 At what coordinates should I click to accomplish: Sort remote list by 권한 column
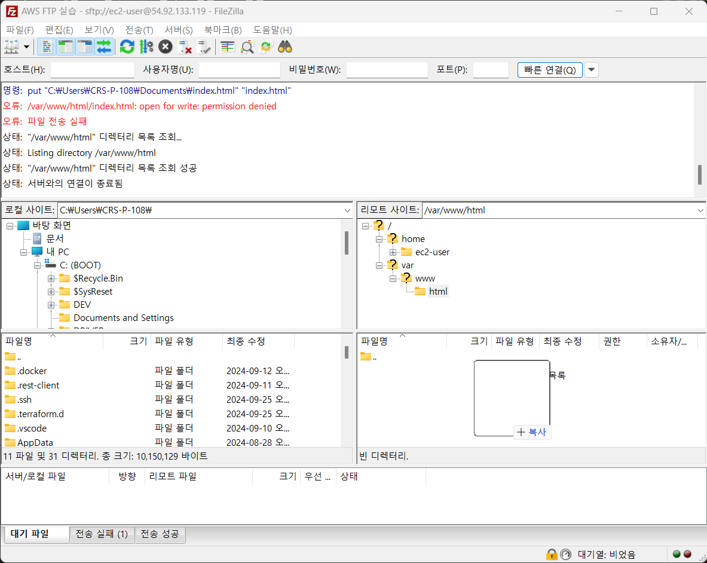click(x=623, y=341)
